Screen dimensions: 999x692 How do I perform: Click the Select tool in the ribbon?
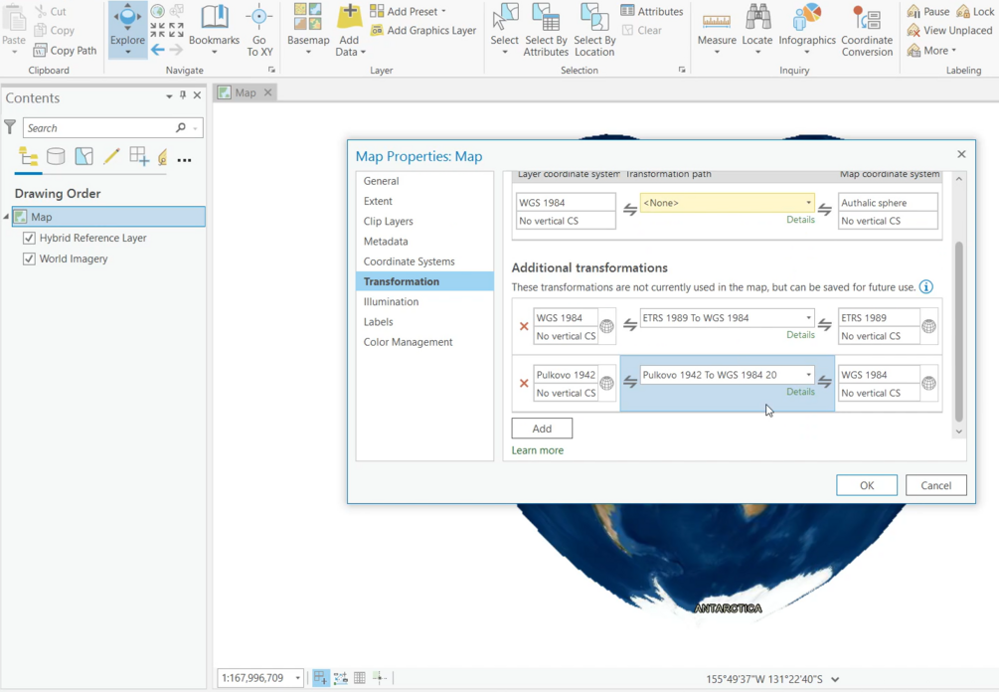(x=505, y=29)
